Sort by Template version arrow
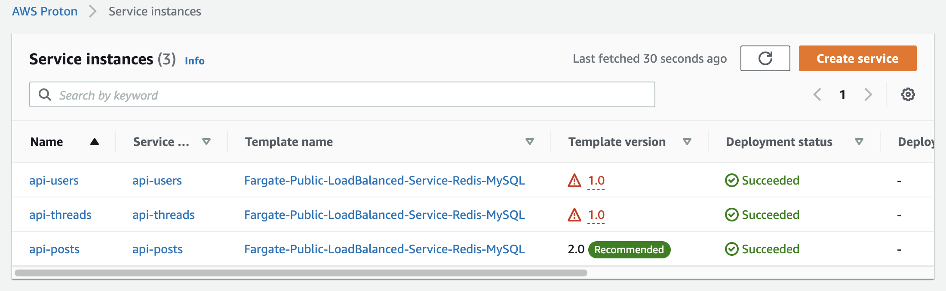 pyautogui.click(x=687, y=142)
